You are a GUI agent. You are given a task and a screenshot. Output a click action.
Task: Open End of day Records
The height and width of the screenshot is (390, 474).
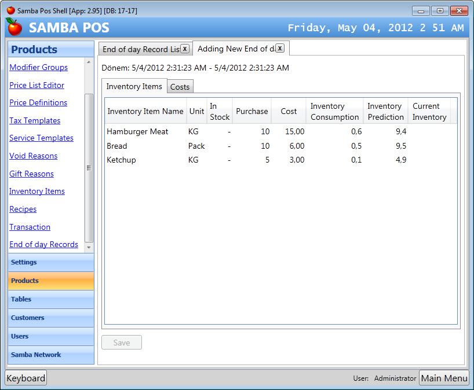pos(44,245)
